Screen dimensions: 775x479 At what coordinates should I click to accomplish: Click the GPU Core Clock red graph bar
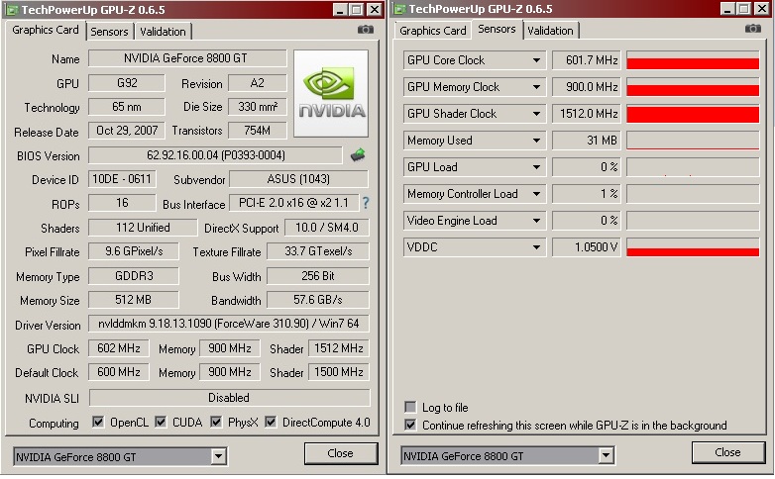(x=693, y=63)
